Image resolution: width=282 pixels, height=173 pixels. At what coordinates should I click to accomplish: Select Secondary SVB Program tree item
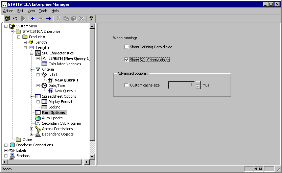coord(61,123)
